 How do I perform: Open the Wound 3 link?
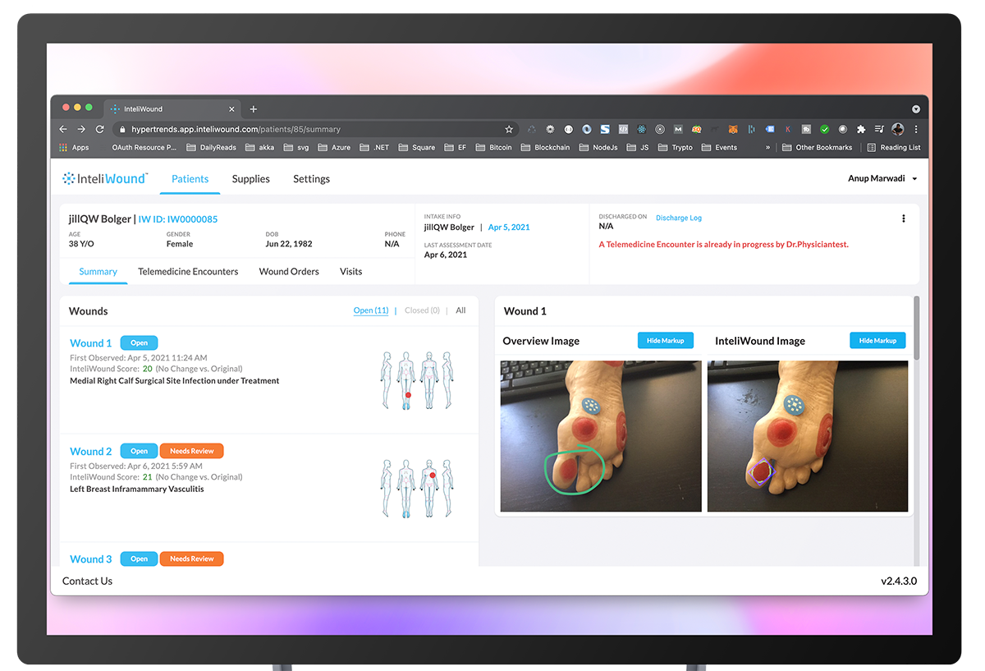tap(91, 559)
